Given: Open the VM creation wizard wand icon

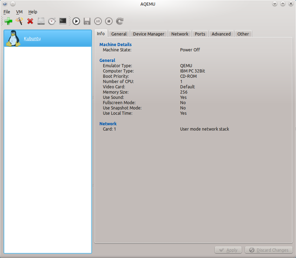Looking at the screenshot, I should pos(19,21).
